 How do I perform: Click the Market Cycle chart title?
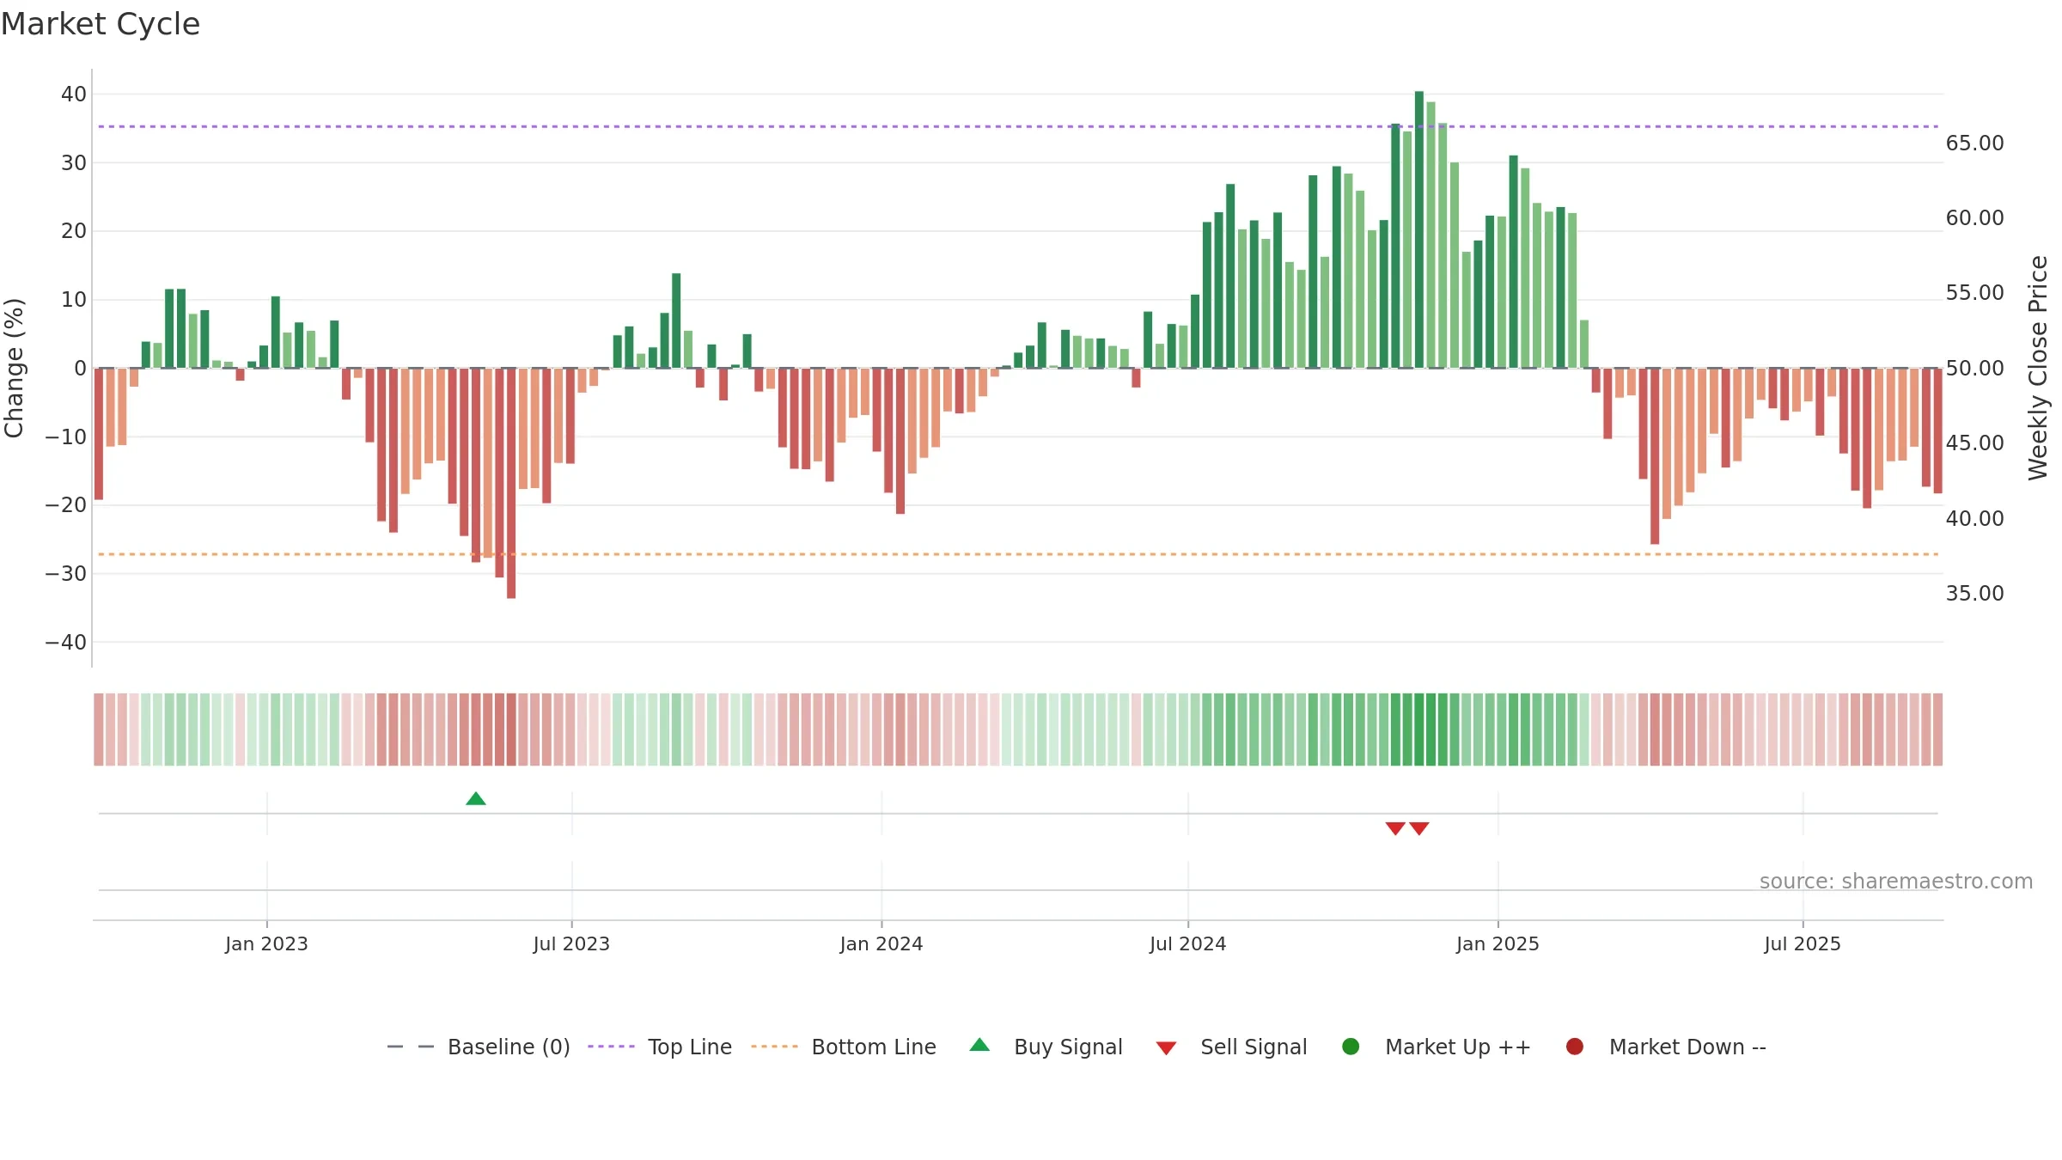click(x=101, y=24)
